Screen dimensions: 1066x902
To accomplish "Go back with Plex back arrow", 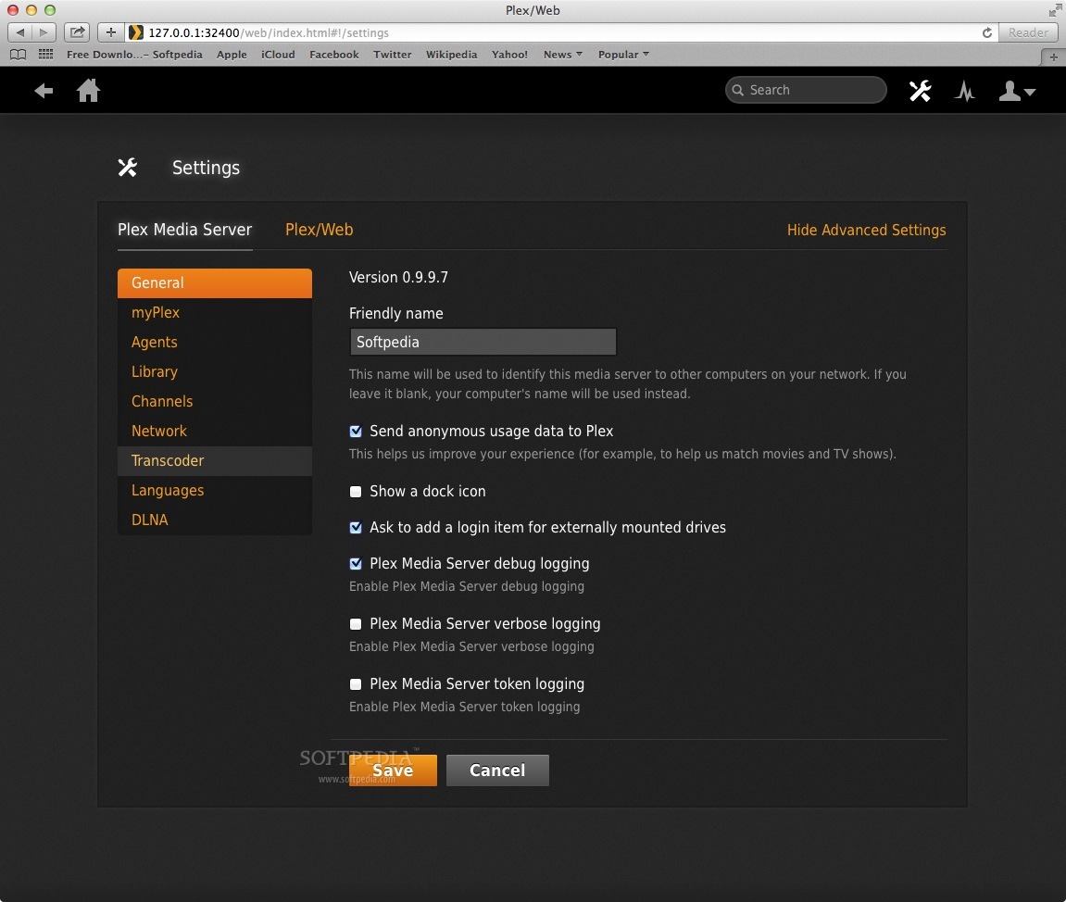I will pyautogui.click(x=44, y=91).
